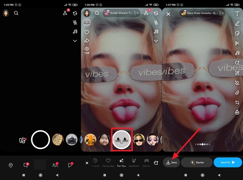Select the camera lens thumbnail
Screen dimensions: 243x180
71,139
